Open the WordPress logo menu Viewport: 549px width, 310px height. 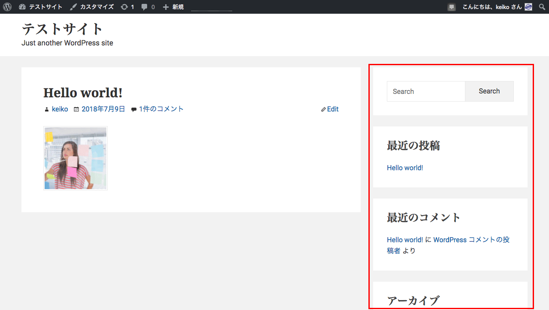(x=7, y=7)
